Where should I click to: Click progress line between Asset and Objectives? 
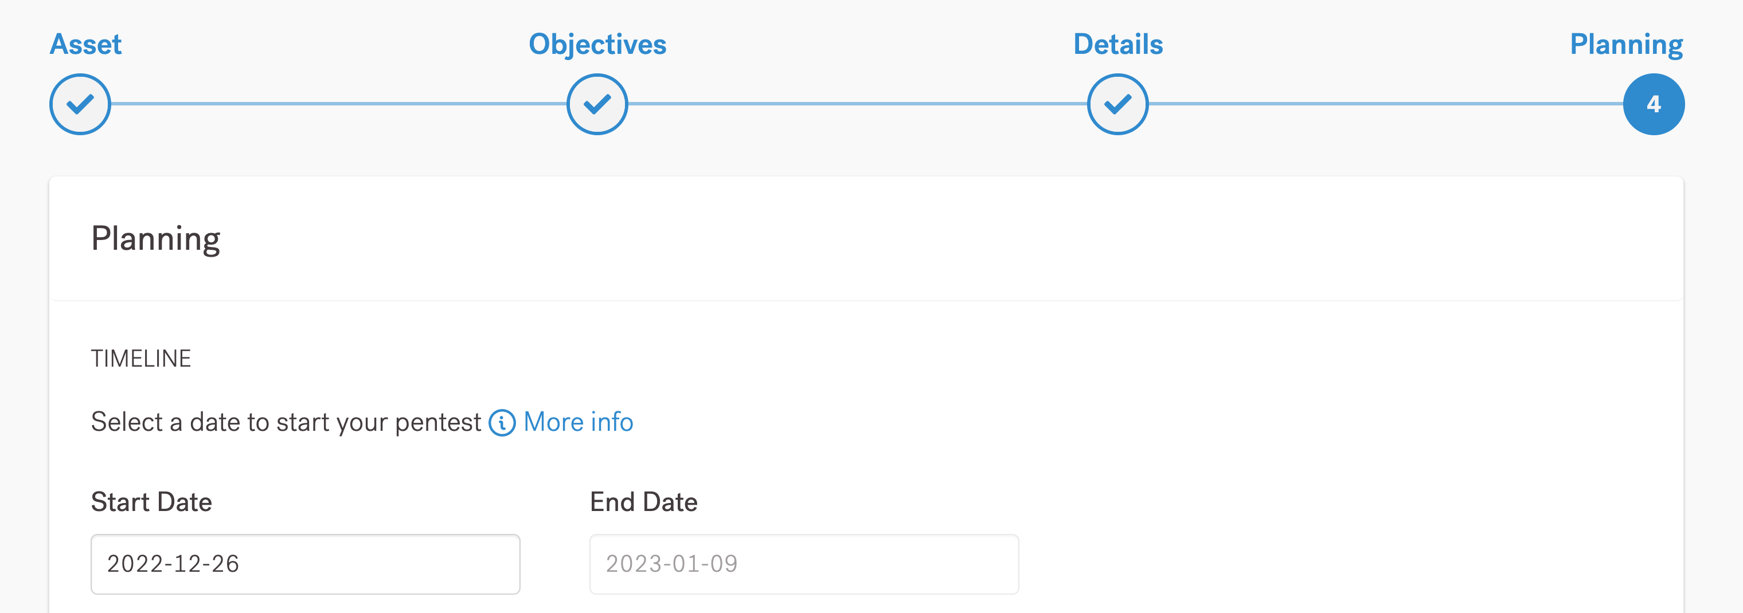[x=338, y=104]
